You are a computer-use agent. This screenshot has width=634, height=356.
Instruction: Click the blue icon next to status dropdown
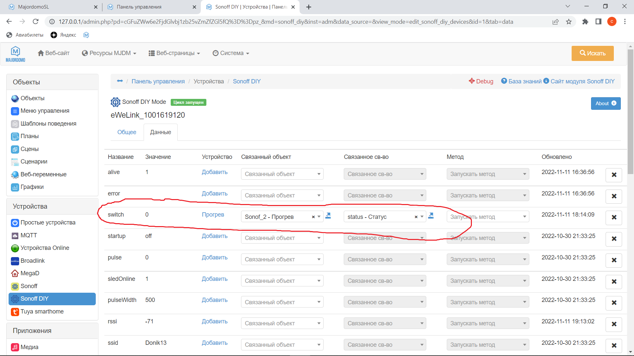pos(431,216)
